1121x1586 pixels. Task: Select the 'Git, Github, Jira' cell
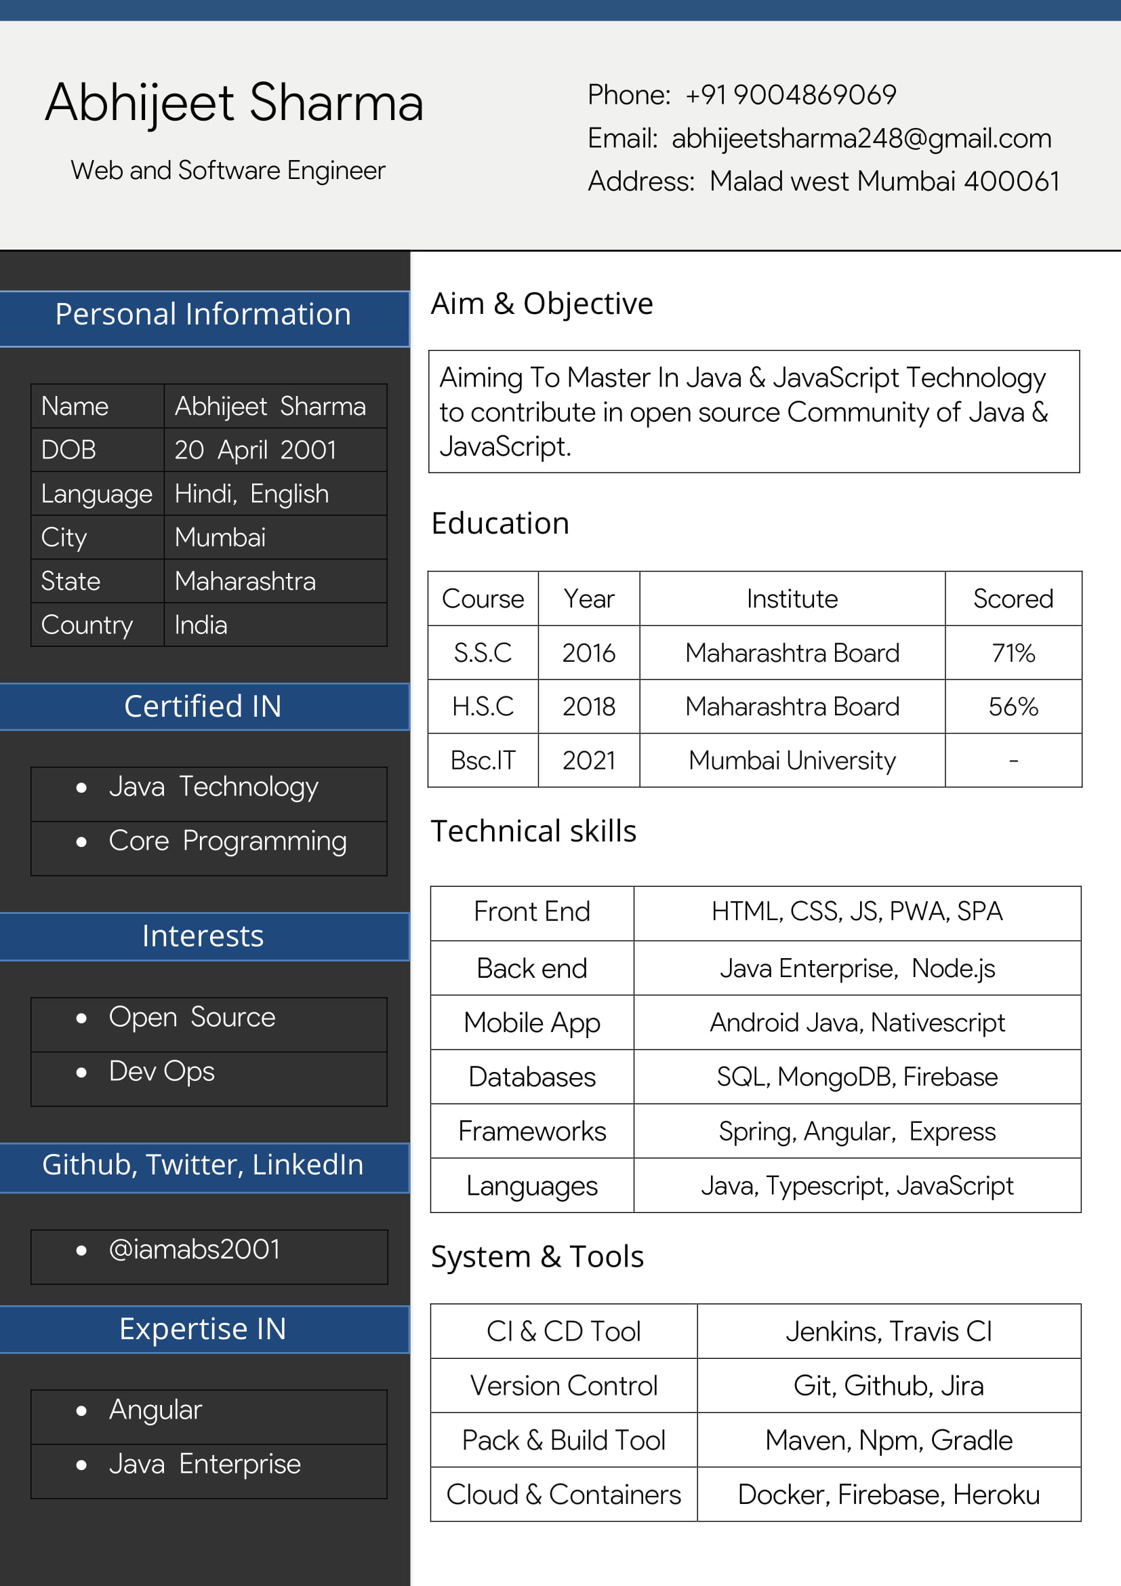889,1386
